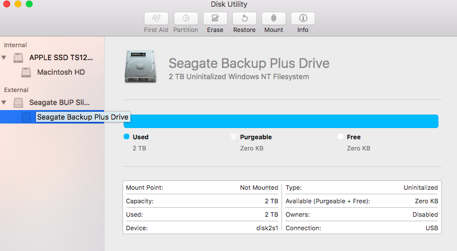Click the 'Free' legend label

pyautogui.click(x=354, y=137)
